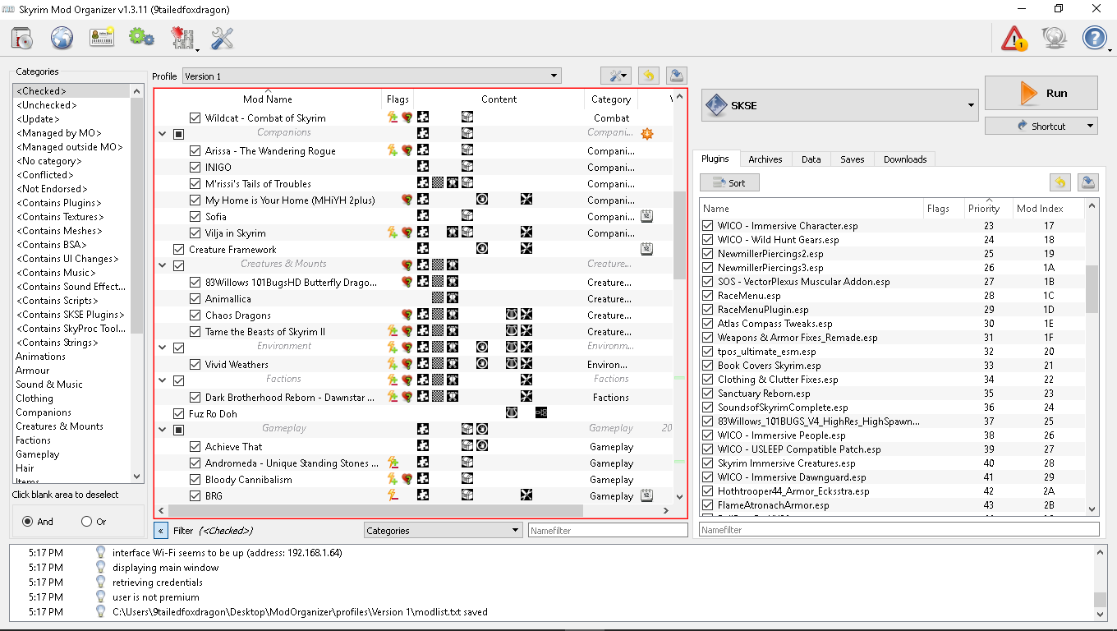Click plugin content icon in Sofia row
1117x631 pixels.
[423, 216]
